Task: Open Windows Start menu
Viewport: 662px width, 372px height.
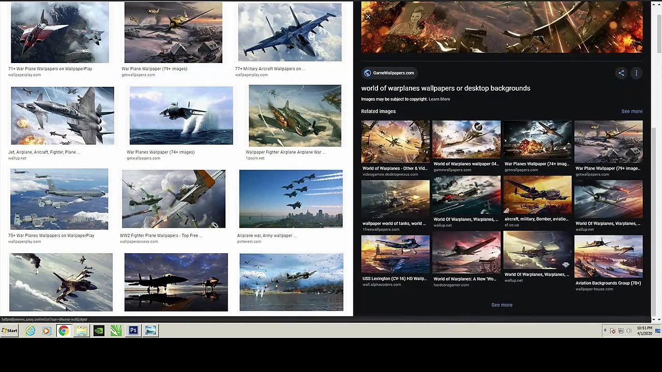Action: point(10,331)
